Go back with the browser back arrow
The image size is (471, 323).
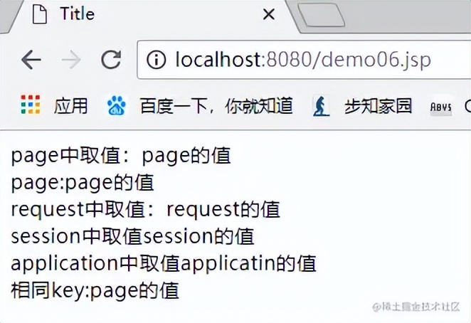pos(31,60)
